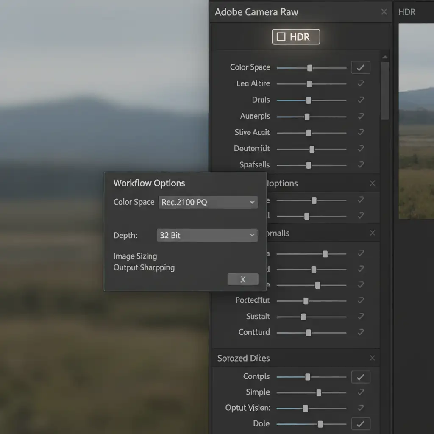Click the reset icon beside Sustalt
The image size is (434, 434).
pos(361,316)
